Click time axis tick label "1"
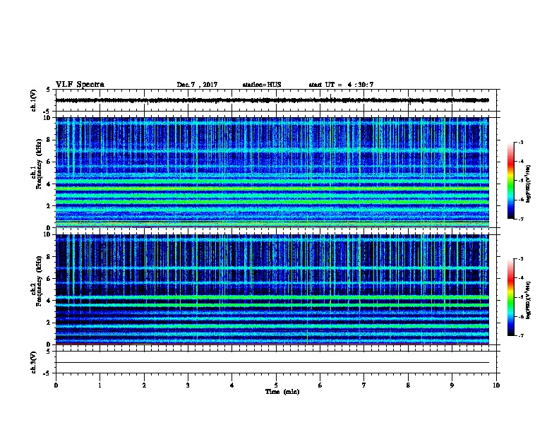The width and height of the screenshot is (559, 432). tap(100, 385)
